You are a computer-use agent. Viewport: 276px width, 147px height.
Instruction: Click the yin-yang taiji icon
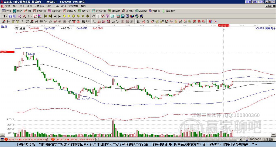pos(211,21)
